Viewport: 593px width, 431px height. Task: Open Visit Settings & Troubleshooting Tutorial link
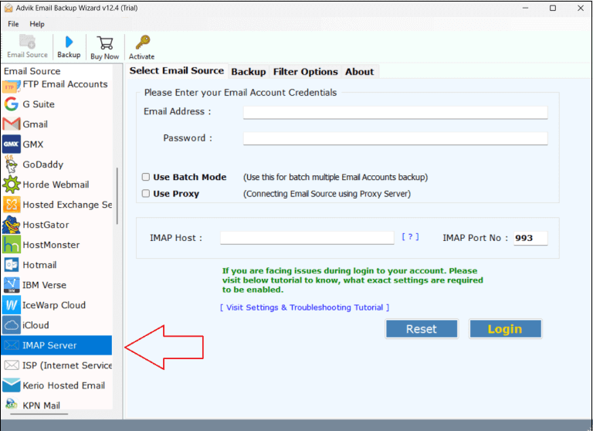304,307
